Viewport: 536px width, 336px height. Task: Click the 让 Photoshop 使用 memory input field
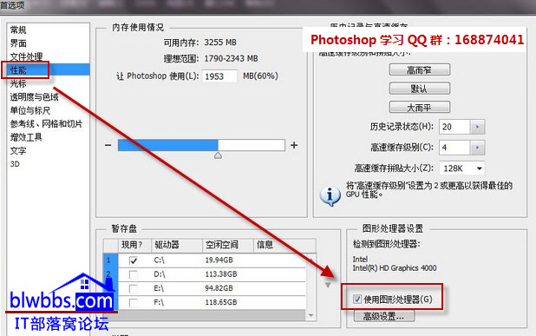coord(219,76)
